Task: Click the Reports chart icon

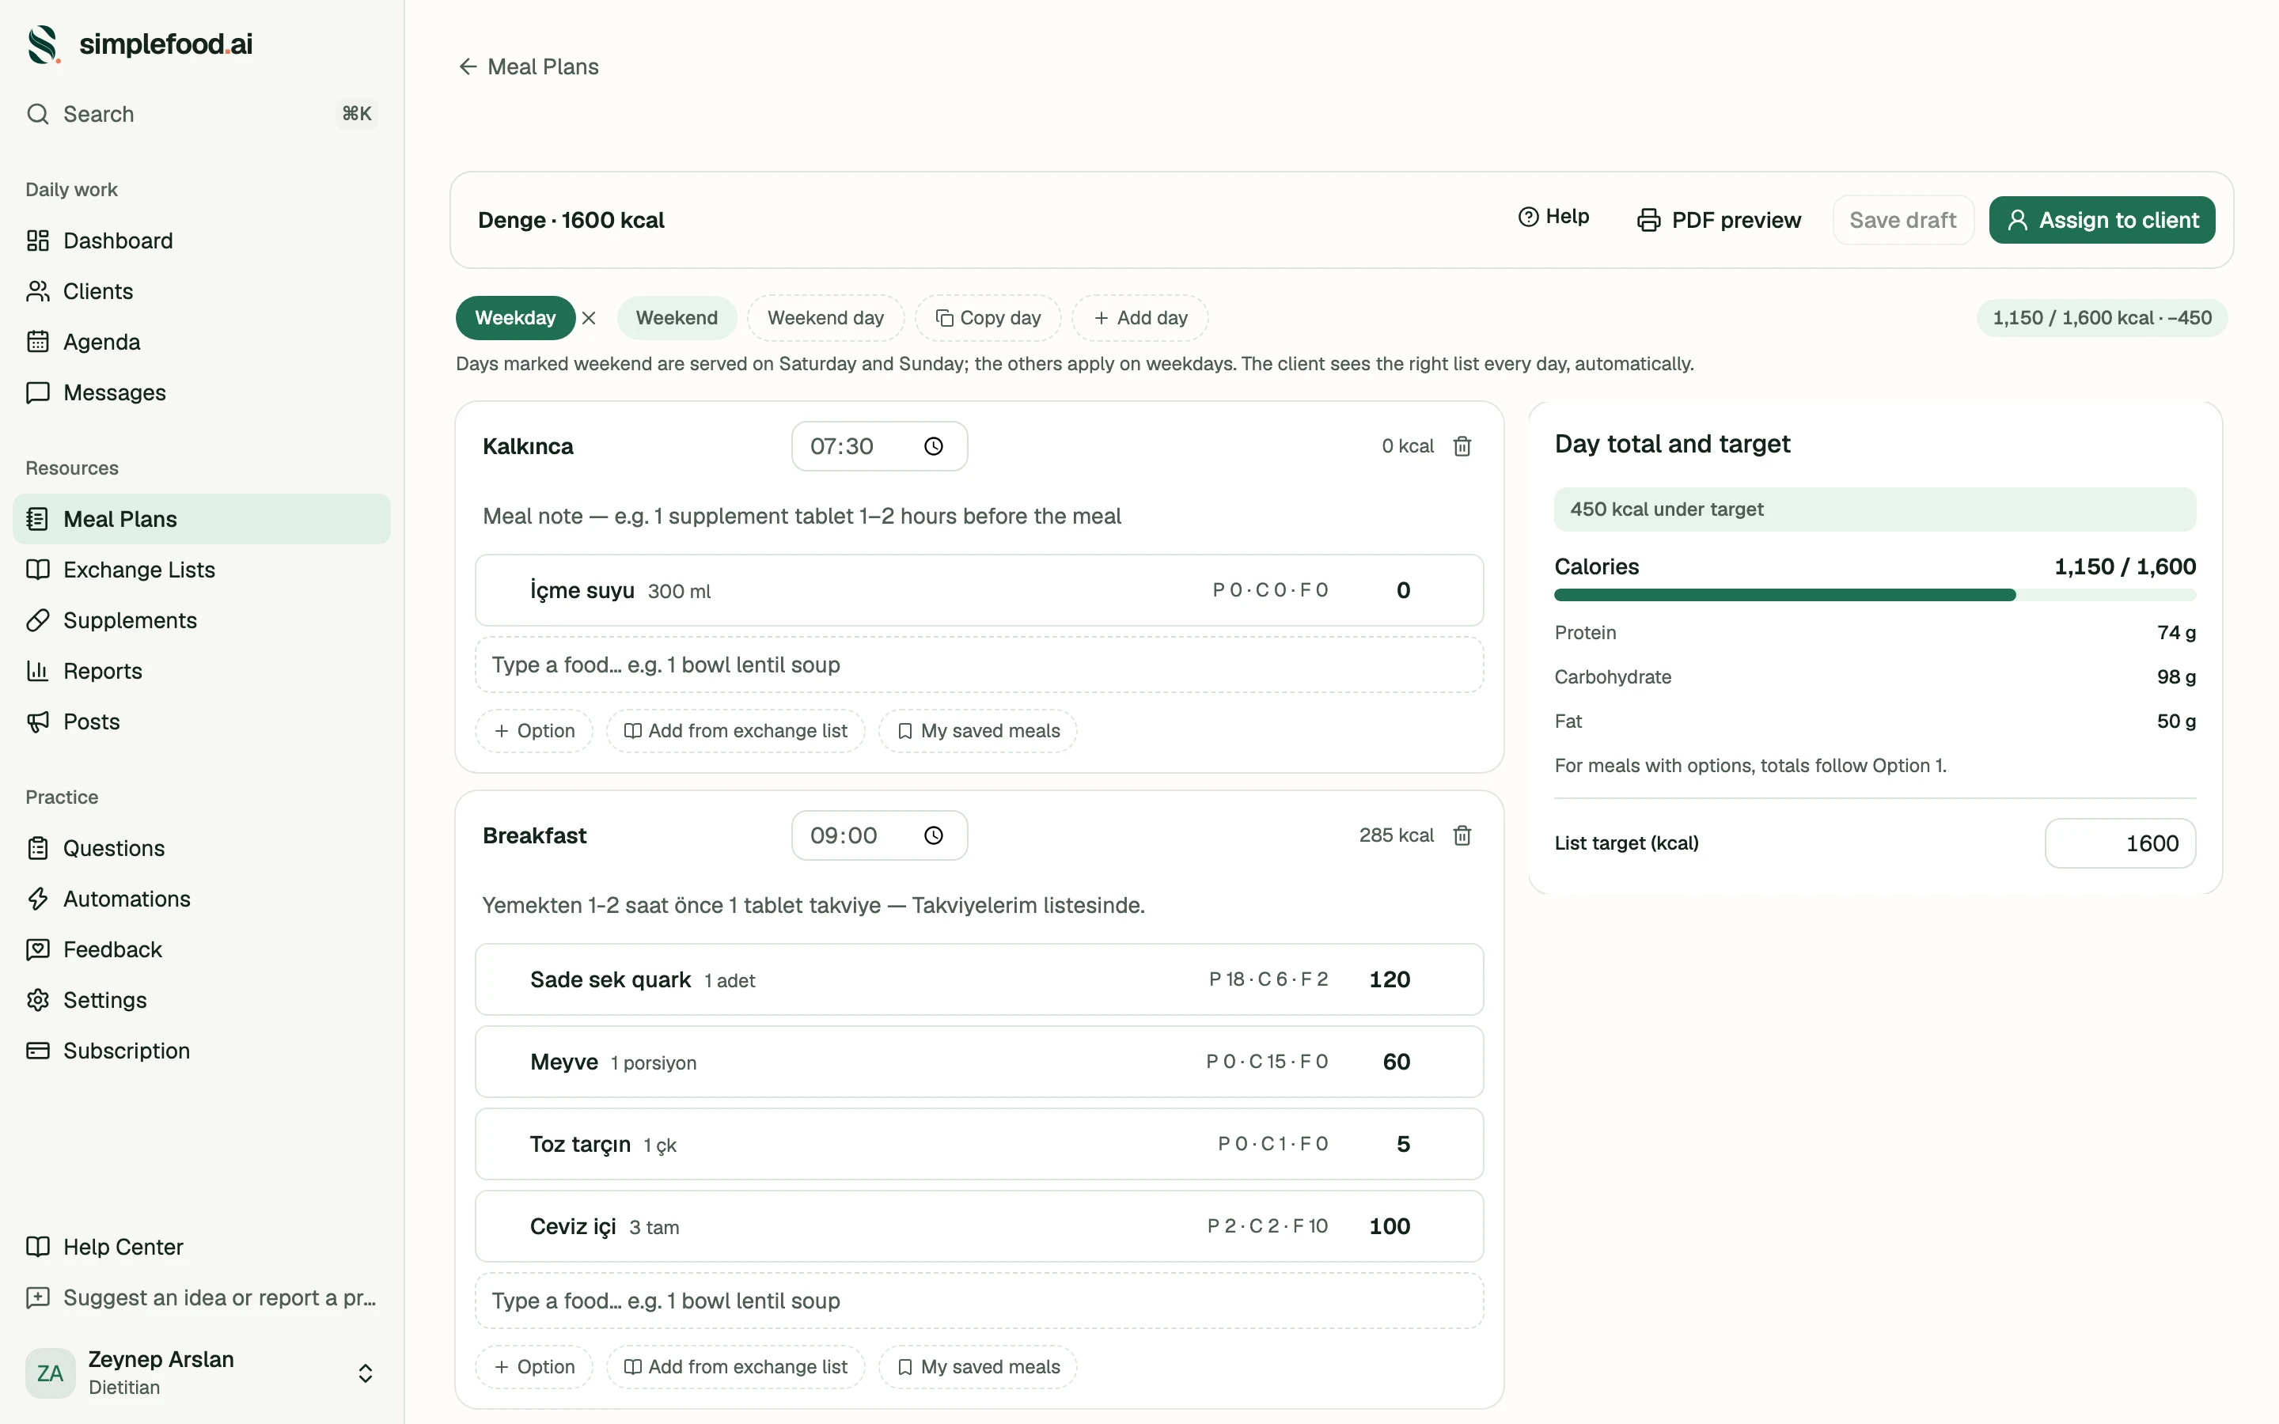Action: [x=38, y=672]
